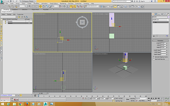Image resolution: width=170 pixels, height=106 pixels.
Task: Open the Modifier List dropdown
Action: point(161,20)
